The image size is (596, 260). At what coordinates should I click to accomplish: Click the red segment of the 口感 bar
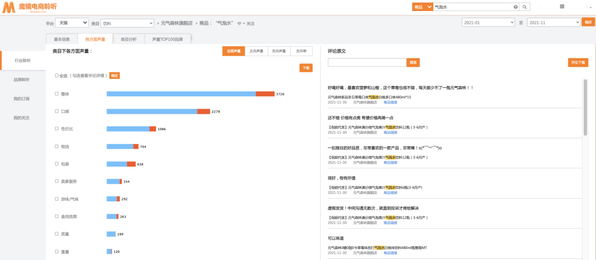pos(204,112)
